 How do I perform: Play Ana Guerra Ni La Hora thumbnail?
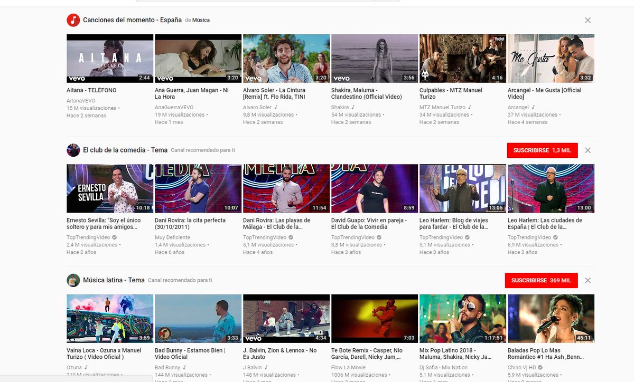pos(198,59)
